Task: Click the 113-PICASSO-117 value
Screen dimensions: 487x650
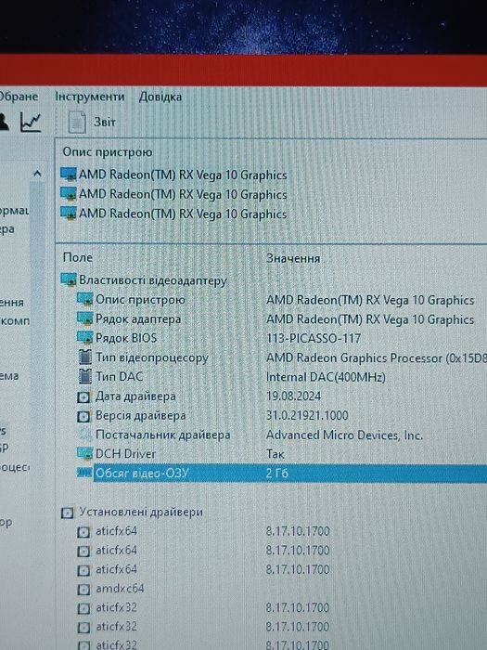Action: click(x=314, y=339)
